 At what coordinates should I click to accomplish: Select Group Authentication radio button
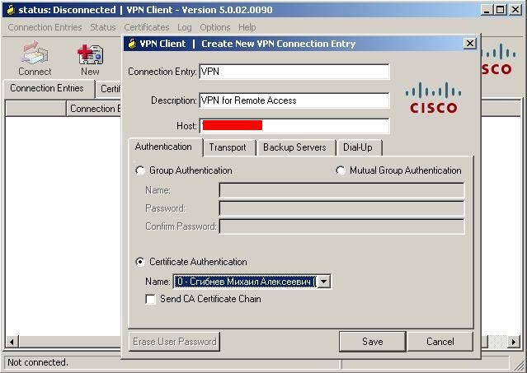pos(140,170)
